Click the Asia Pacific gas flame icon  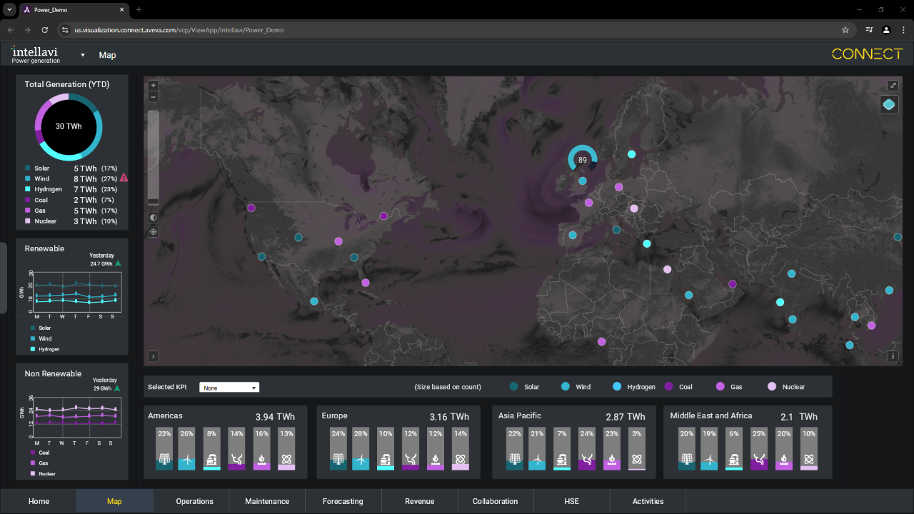coord(612,459)
